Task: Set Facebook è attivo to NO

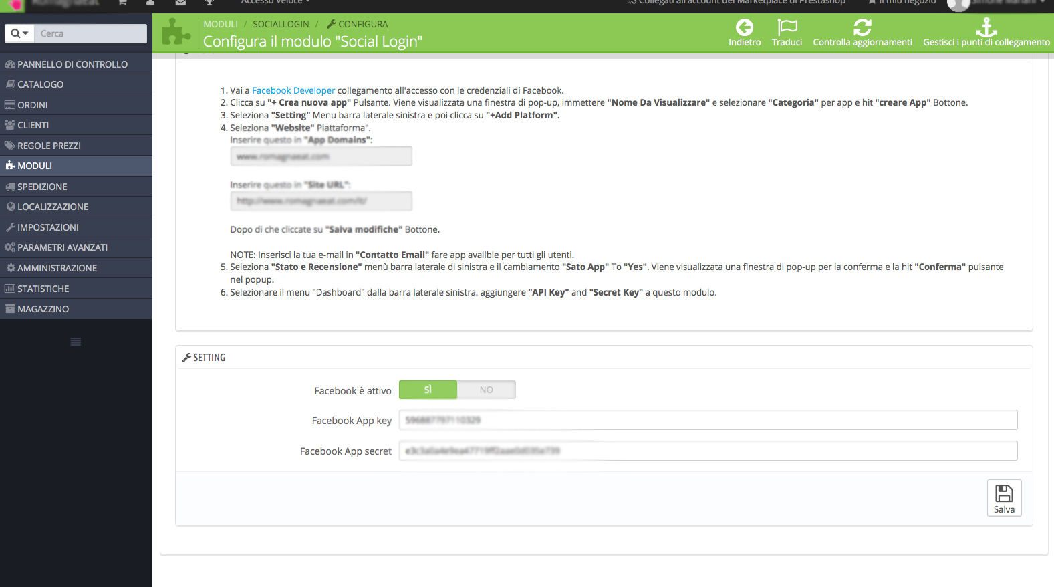Action: 487,390
